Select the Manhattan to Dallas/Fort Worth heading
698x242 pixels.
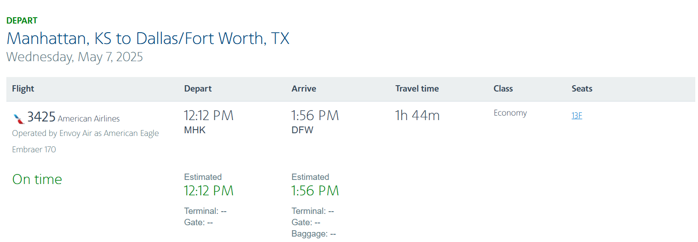pyautogui.click(x=148, y=39)
